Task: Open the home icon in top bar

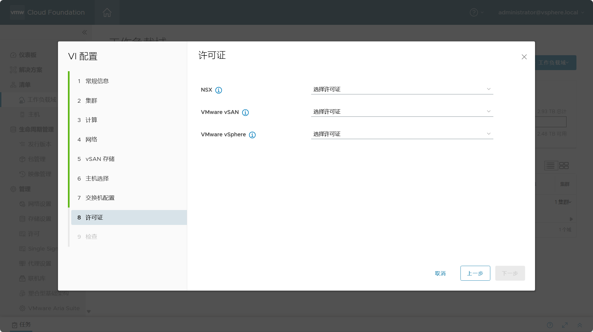Action: (x=107, y=12)
